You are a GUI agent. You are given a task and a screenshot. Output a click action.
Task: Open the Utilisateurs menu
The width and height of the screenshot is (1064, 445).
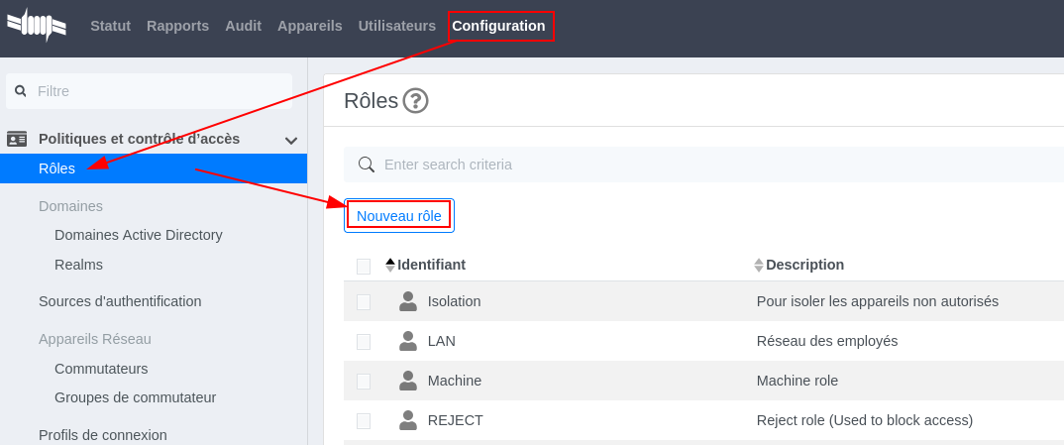click(397, 26)
